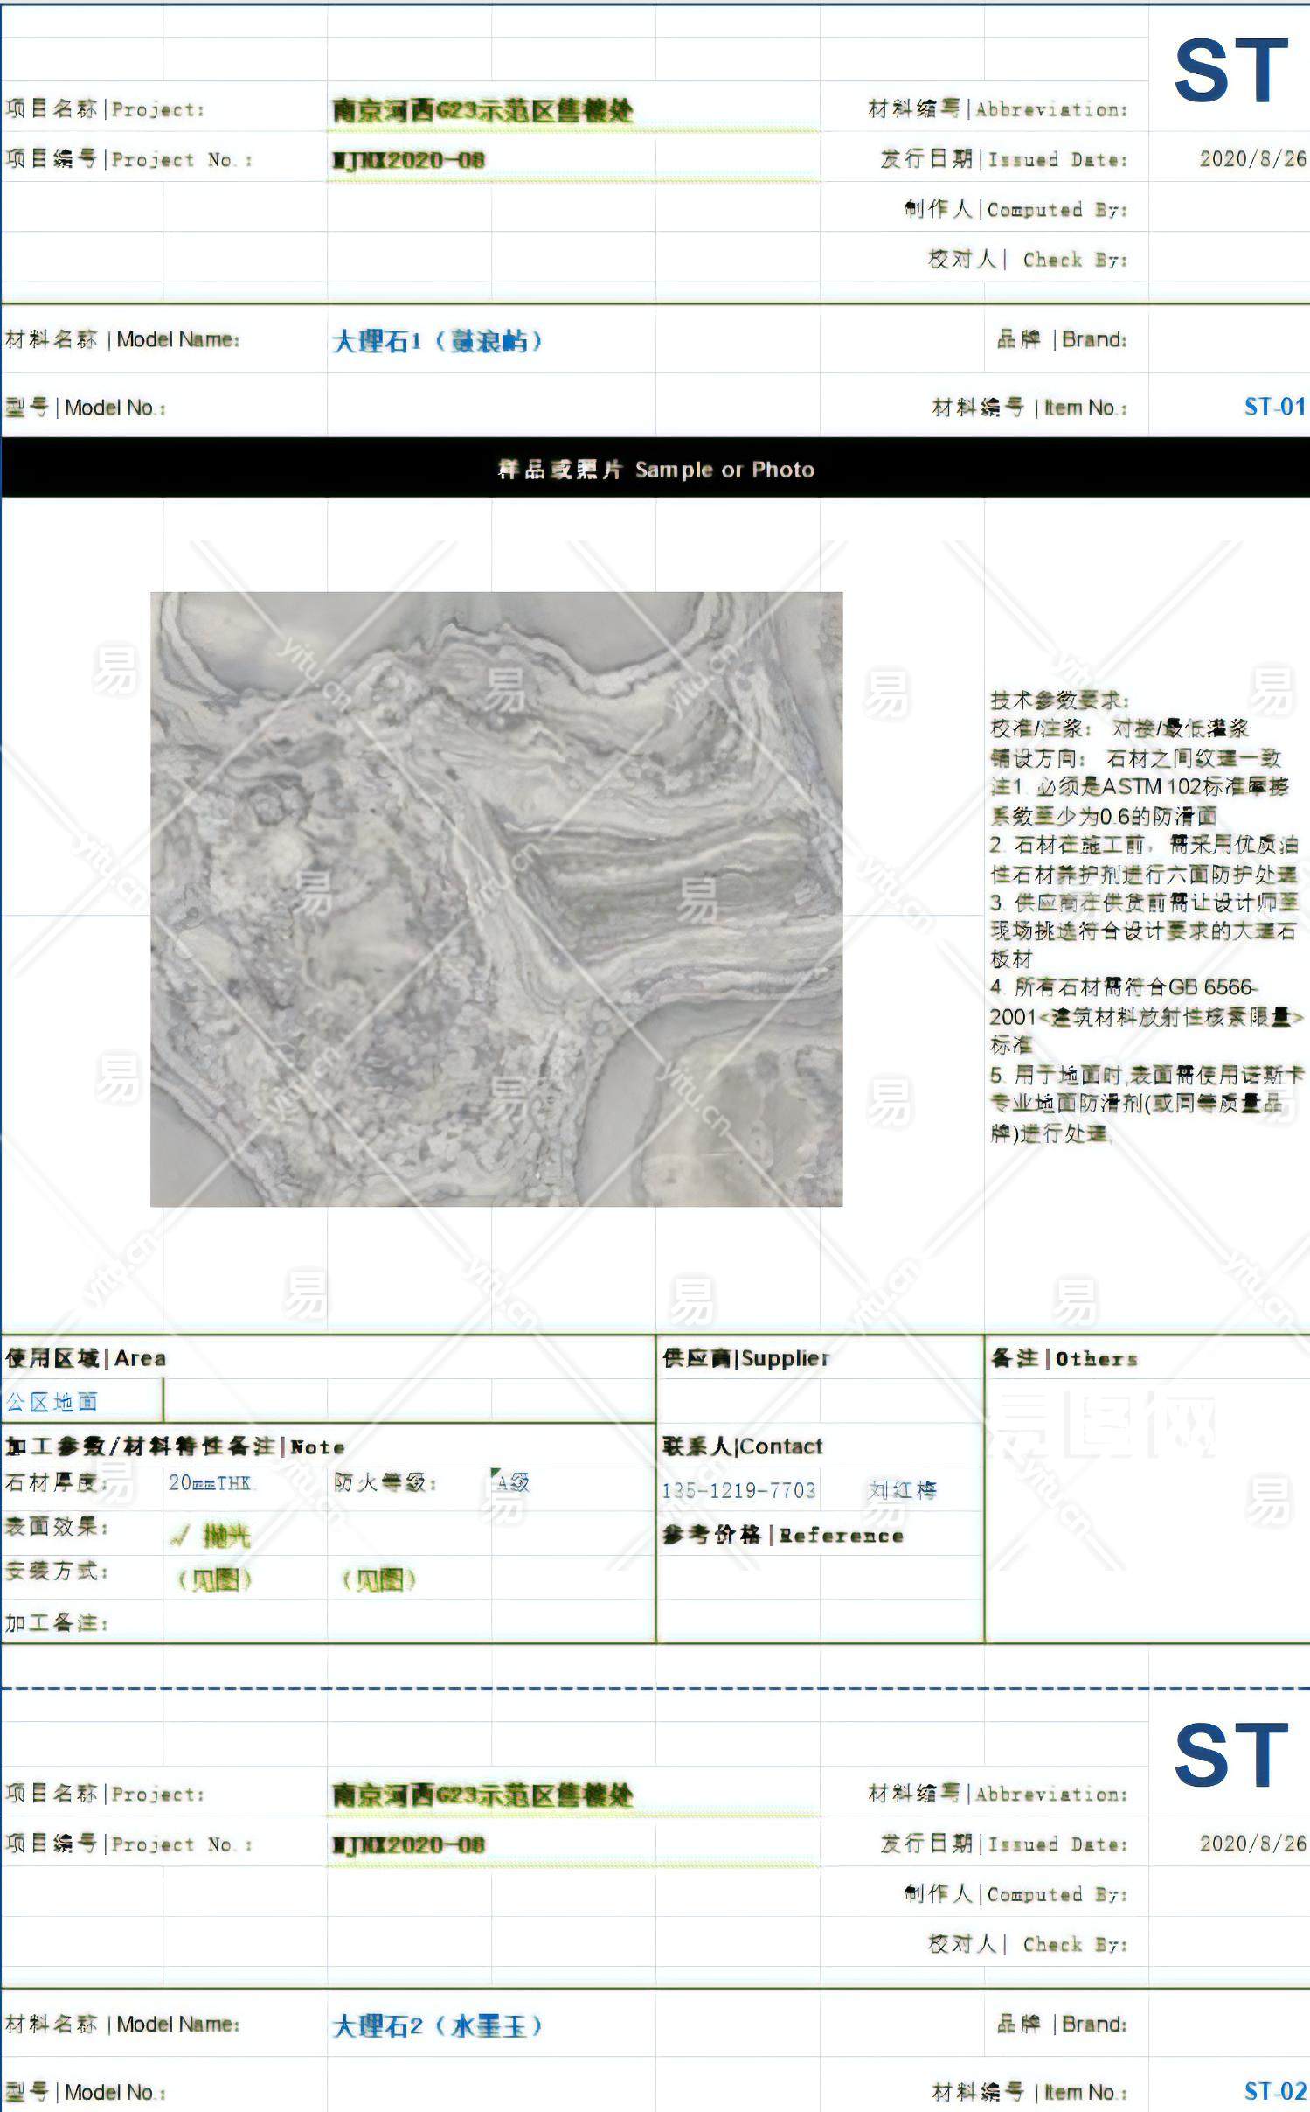Select the contact phone number 135-1219-7703

738,1491
